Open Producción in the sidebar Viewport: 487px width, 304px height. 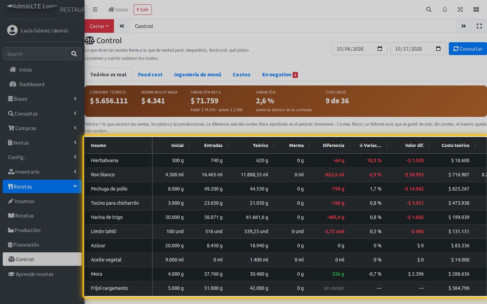coord(42,230)
